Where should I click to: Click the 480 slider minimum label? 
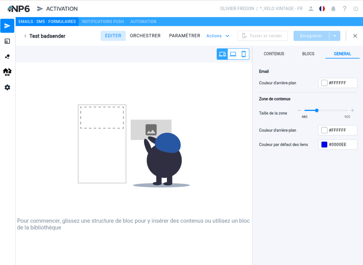[x=304, y=117]
